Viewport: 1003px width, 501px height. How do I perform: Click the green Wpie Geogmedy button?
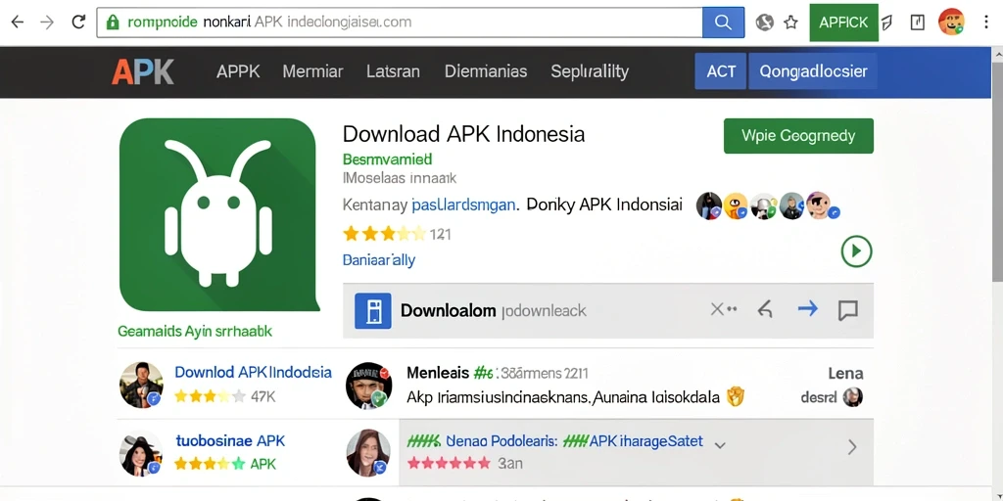tap(798, 135)
